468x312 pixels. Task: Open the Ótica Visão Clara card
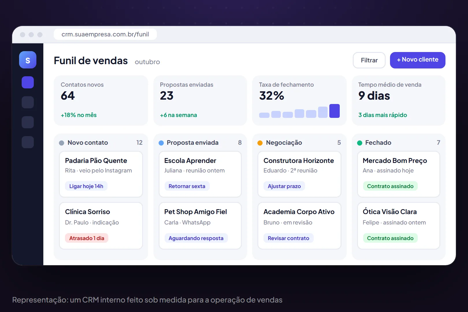(x=399, y=226)
